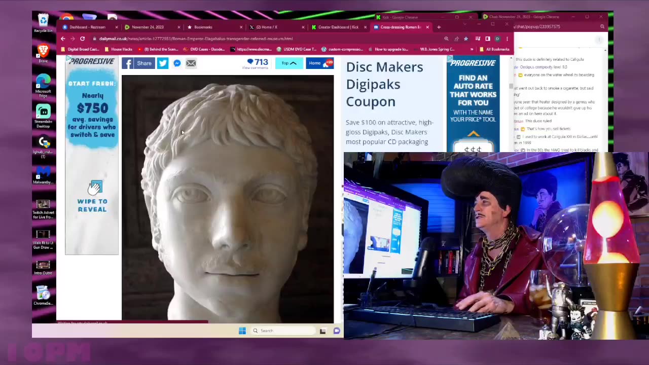Open ChromeSetup desktop icon
This screenshot has width=649, height=365.
43,296
